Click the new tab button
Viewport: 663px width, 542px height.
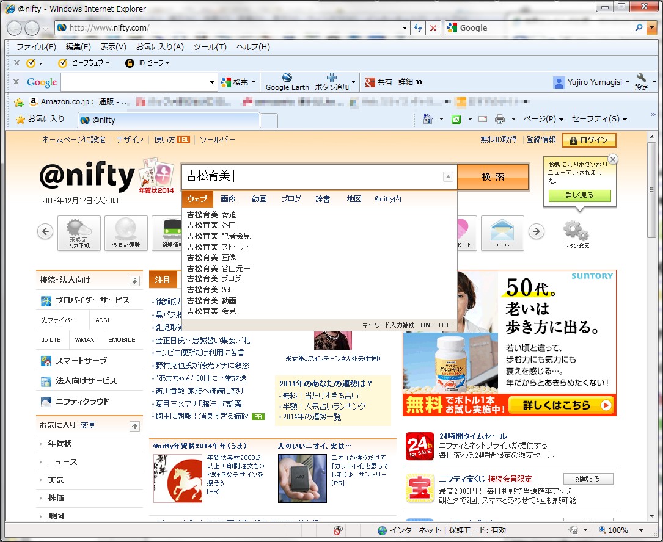point(268,120)
